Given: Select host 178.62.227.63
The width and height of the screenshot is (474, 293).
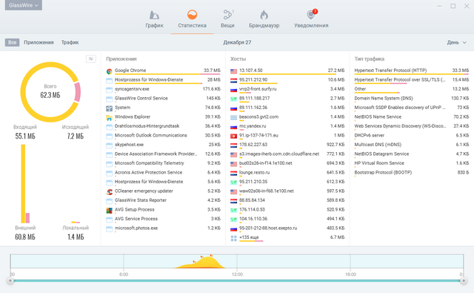Looking at the screenshot, I should click(x=287, y=145).
